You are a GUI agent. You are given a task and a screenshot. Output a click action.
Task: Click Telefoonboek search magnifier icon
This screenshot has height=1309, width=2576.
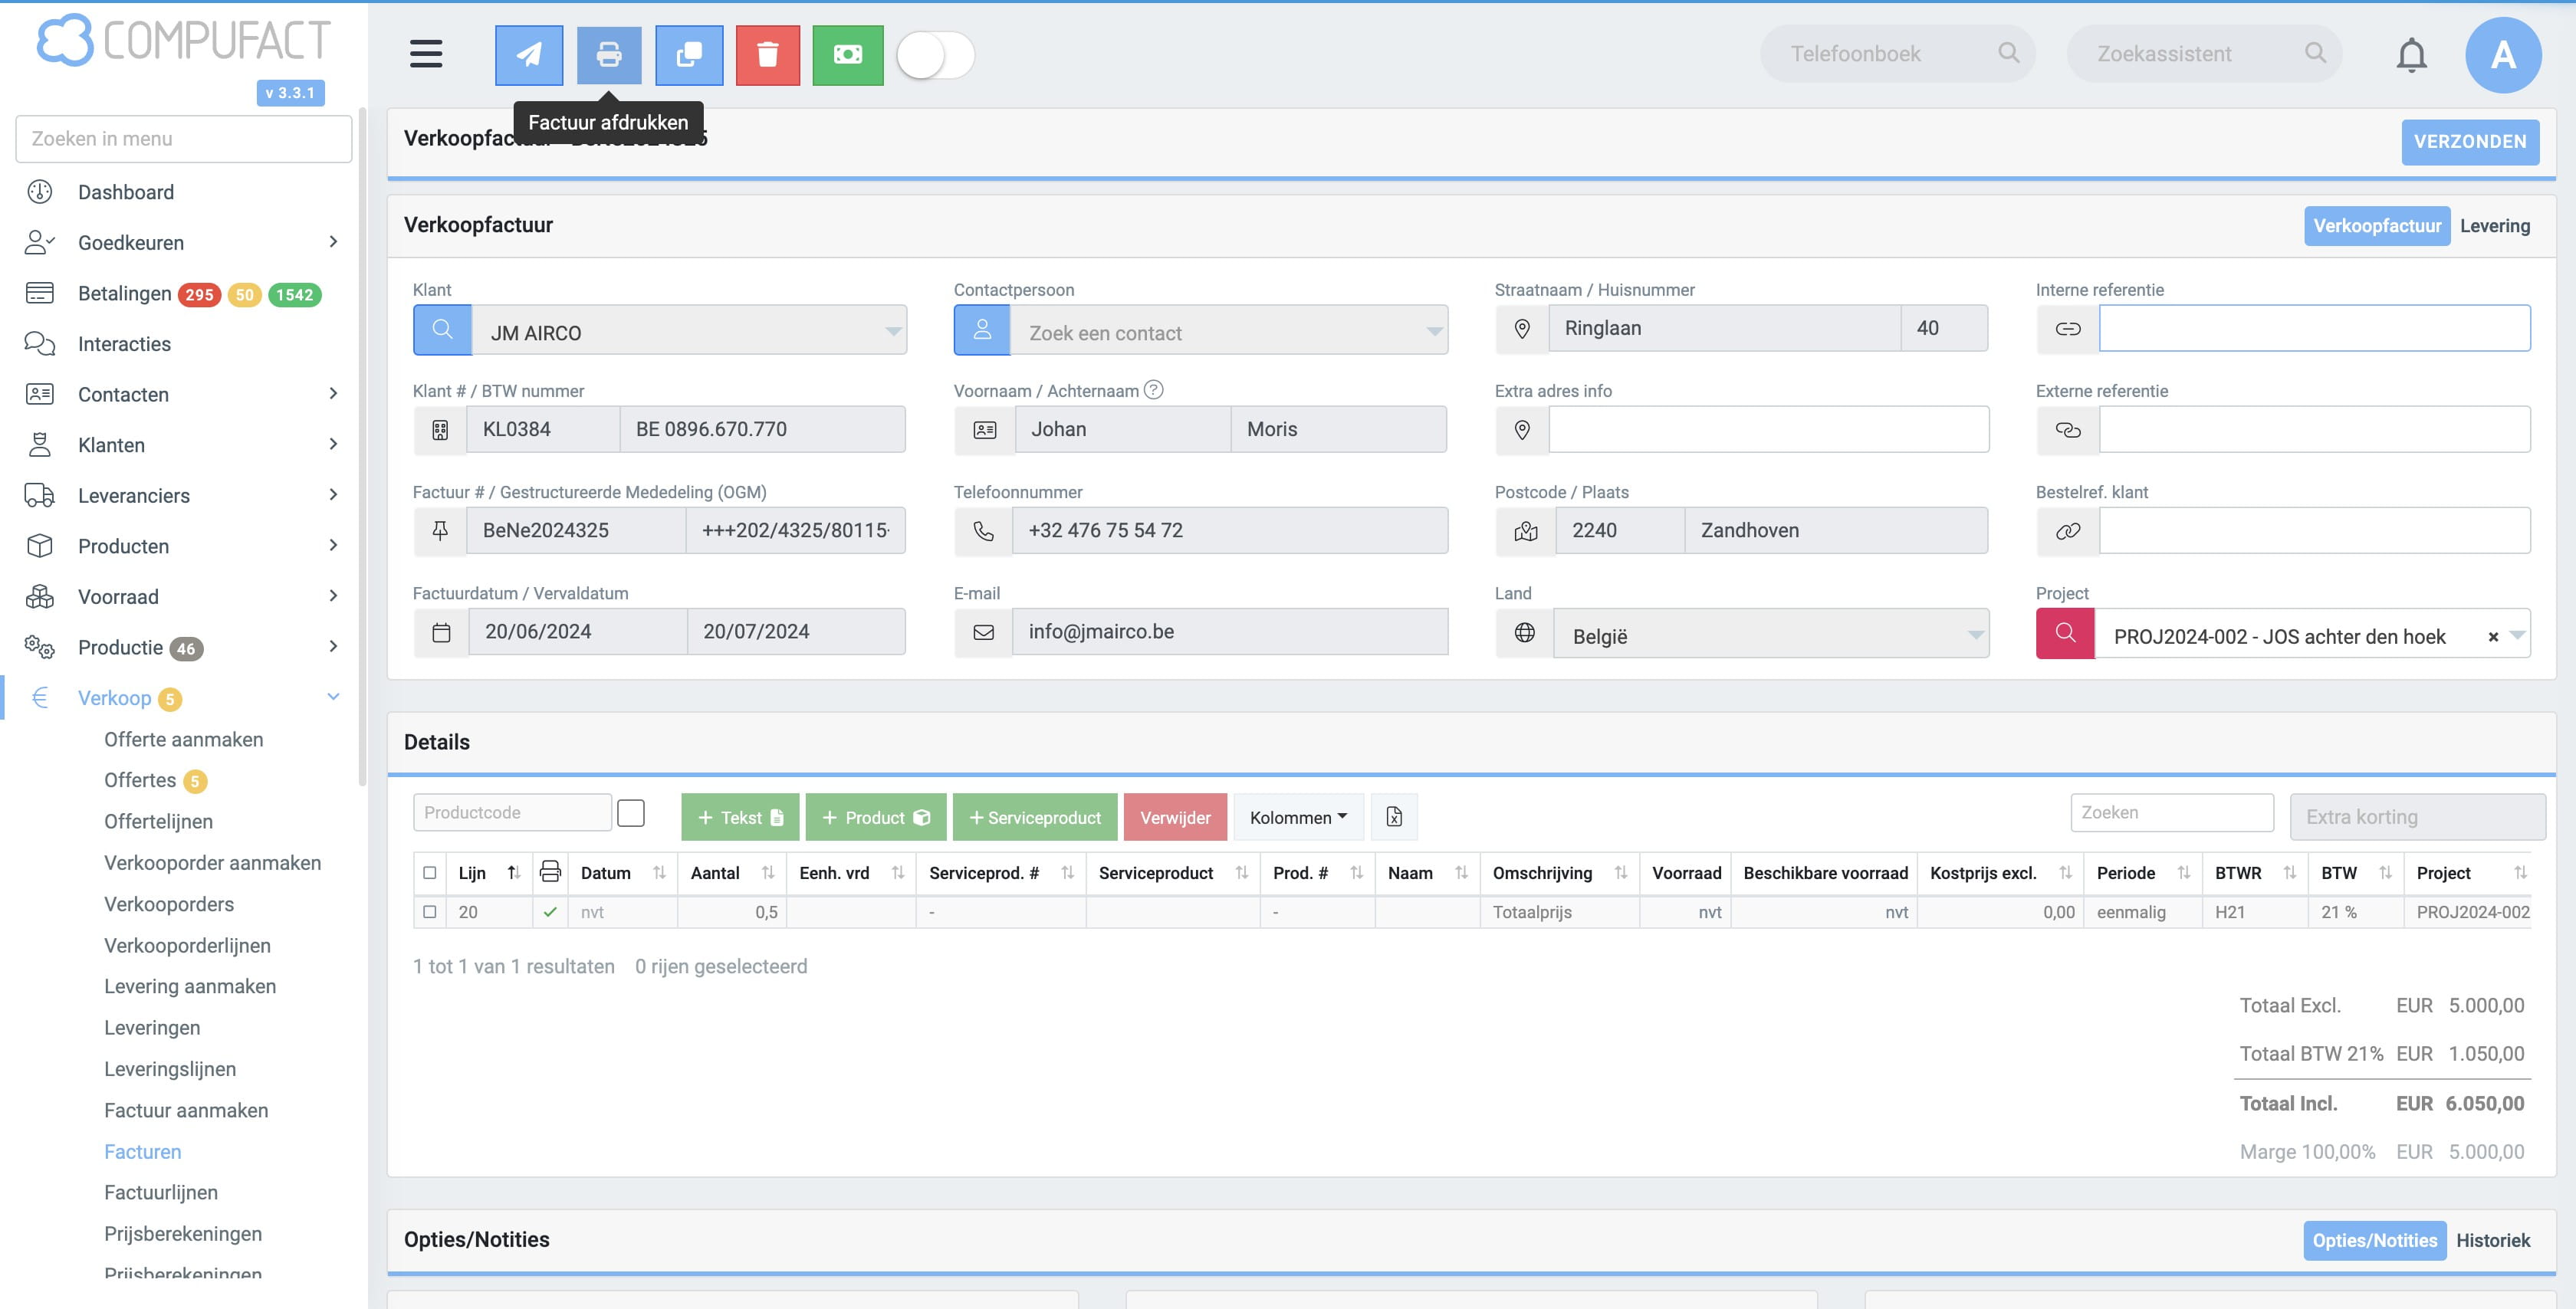point(2008,53)
